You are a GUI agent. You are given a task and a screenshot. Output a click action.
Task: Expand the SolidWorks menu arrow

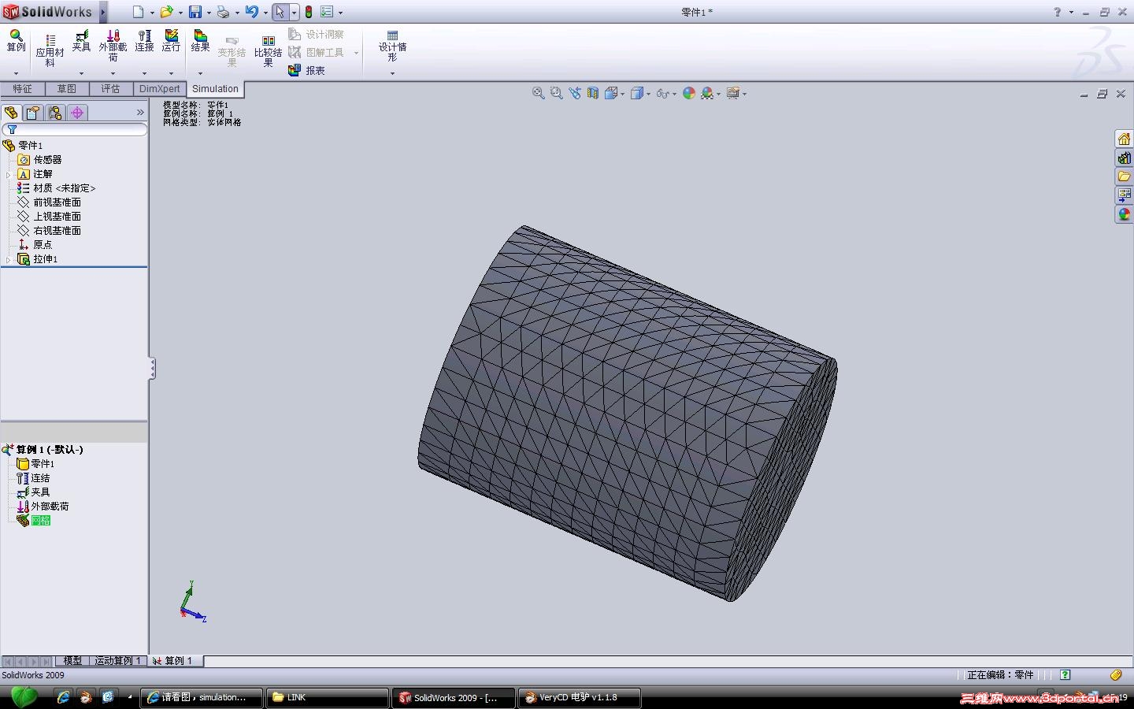103,12
